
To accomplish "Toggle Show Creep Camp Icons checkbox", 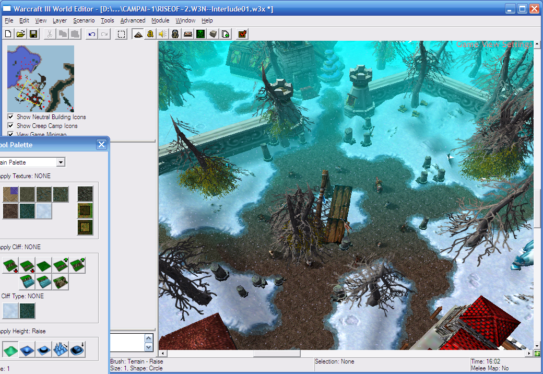I will pyautogui.click(x=11, y=126).
